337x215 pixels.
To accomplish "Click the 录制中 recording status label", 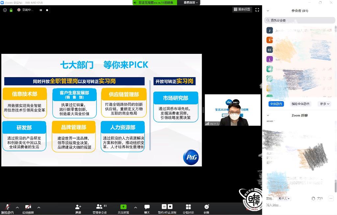I will (28, 10).
